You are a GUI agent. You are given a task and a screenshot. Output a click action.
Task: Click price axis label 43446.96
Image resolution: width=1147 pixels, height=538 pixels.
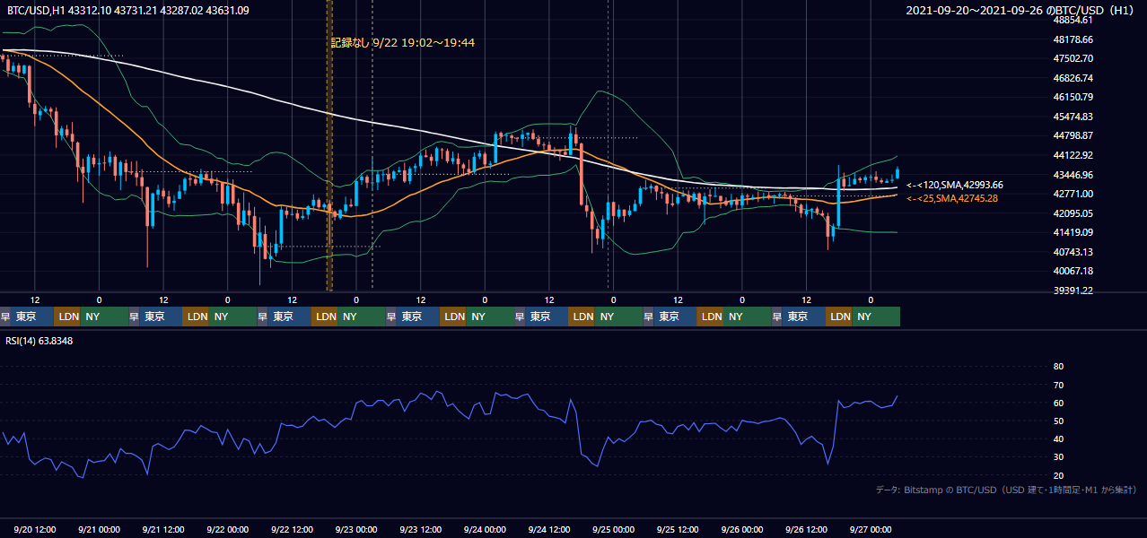[x=1073, y=174]
